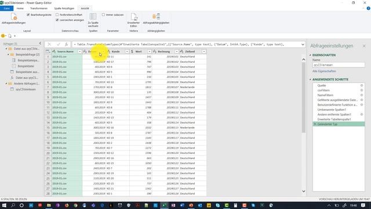Click yellow smiley feedback icon in quick access

point(3,36)
